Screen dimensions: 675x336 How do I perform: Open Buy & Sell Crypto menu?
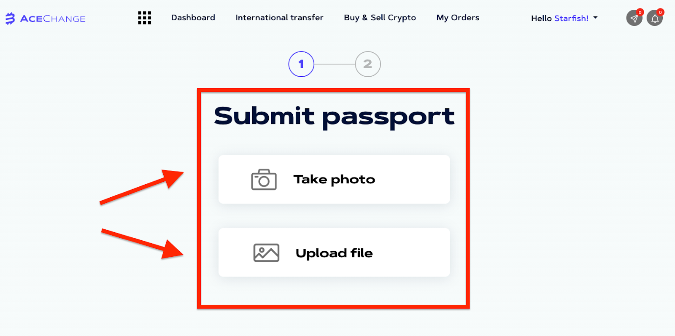pos(380,18)
